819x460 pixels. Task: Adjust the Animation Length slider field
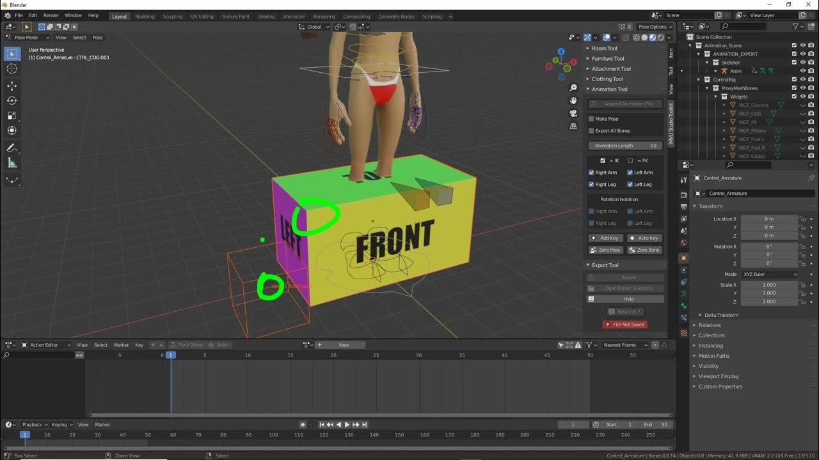pos(625,146)
